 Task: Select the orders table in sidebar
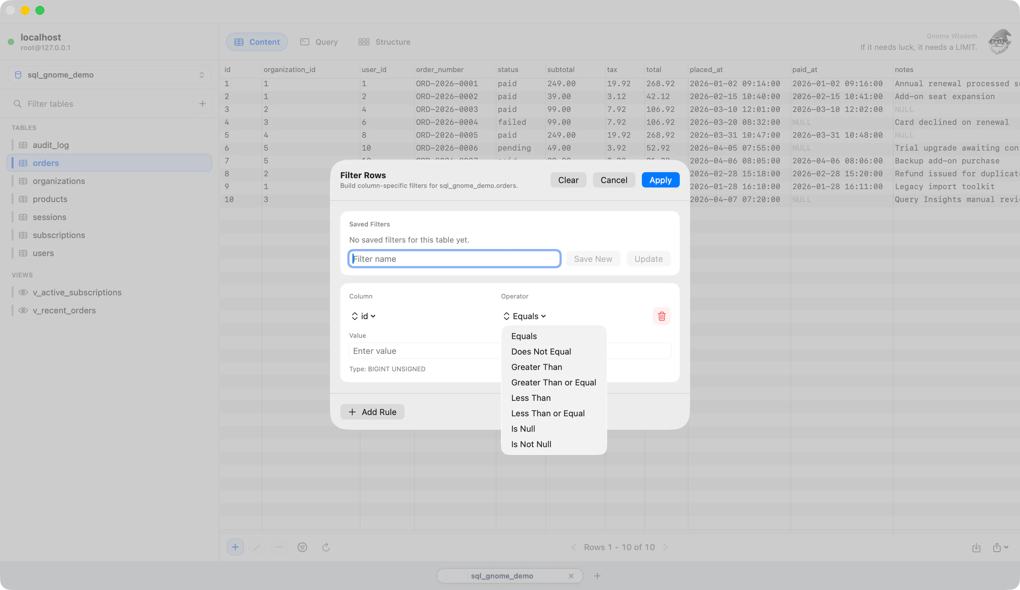coord(109,163)
